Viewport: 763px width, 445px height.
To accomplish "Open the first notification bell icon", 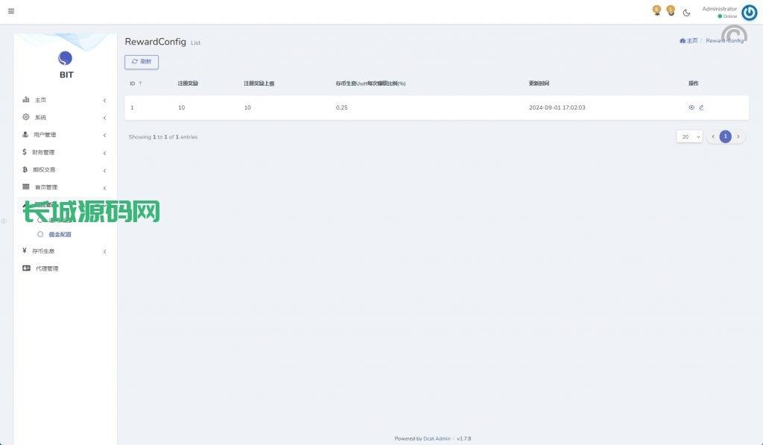I will click(657, 10).
